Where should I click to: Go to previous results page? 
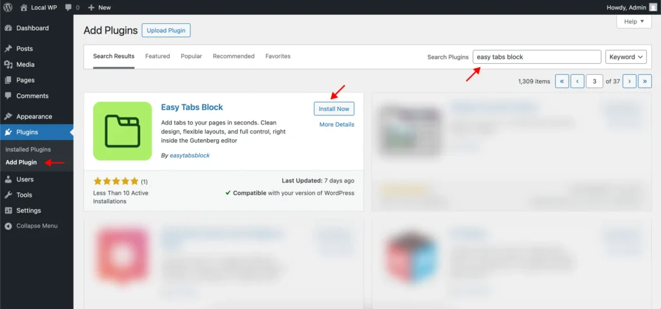click(x=578, y=81)
